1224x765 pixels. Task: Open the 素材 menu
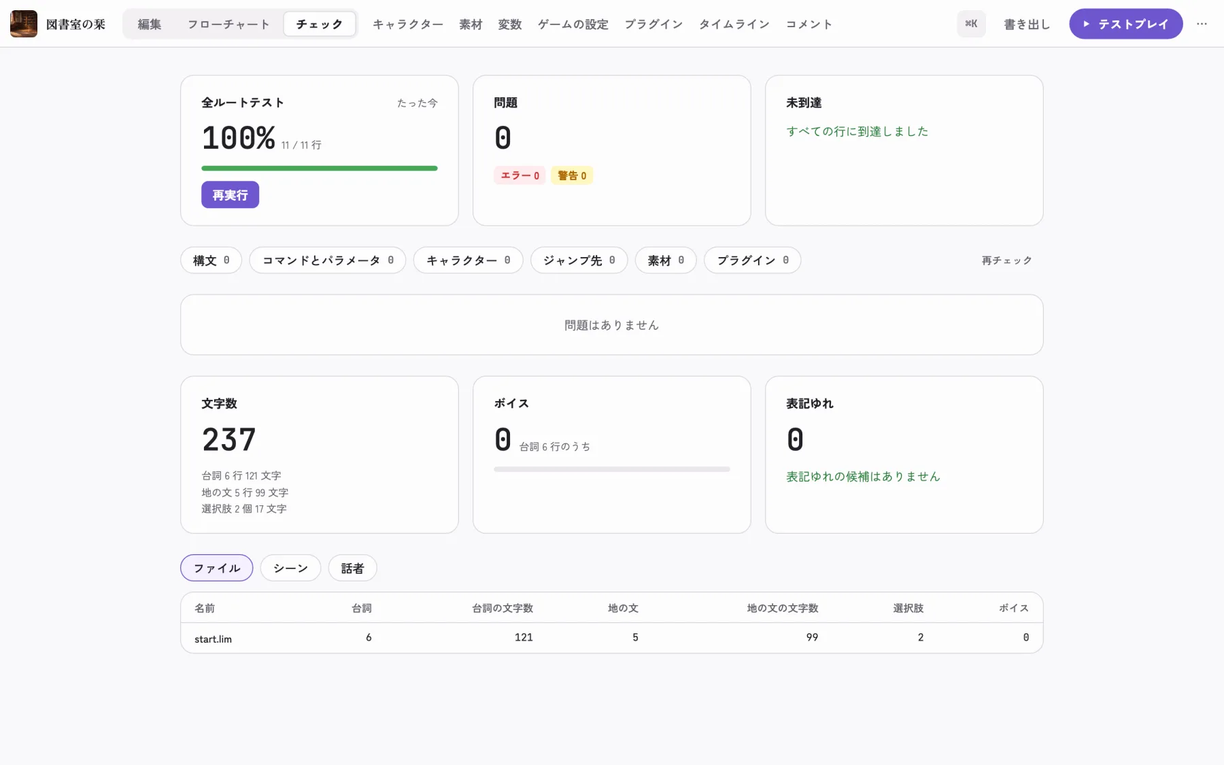tap(471, 24)
